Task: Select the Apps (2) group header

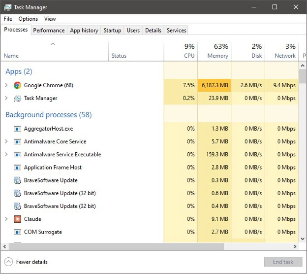Action: (x=19, y=71)
